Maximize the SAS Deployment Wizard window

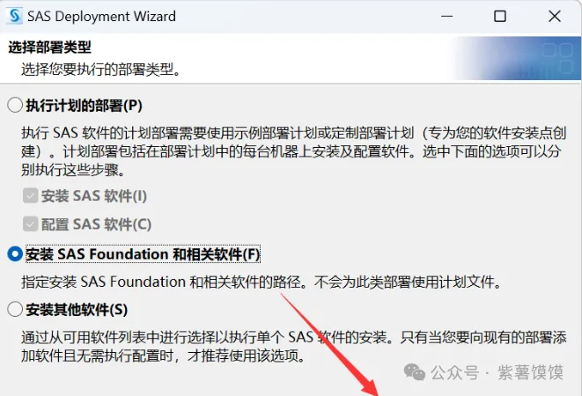tap(500, 17)
